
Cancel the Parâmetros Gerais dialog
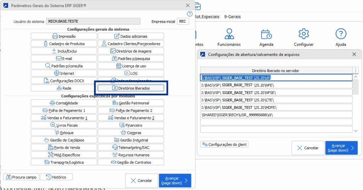point(141,180)
